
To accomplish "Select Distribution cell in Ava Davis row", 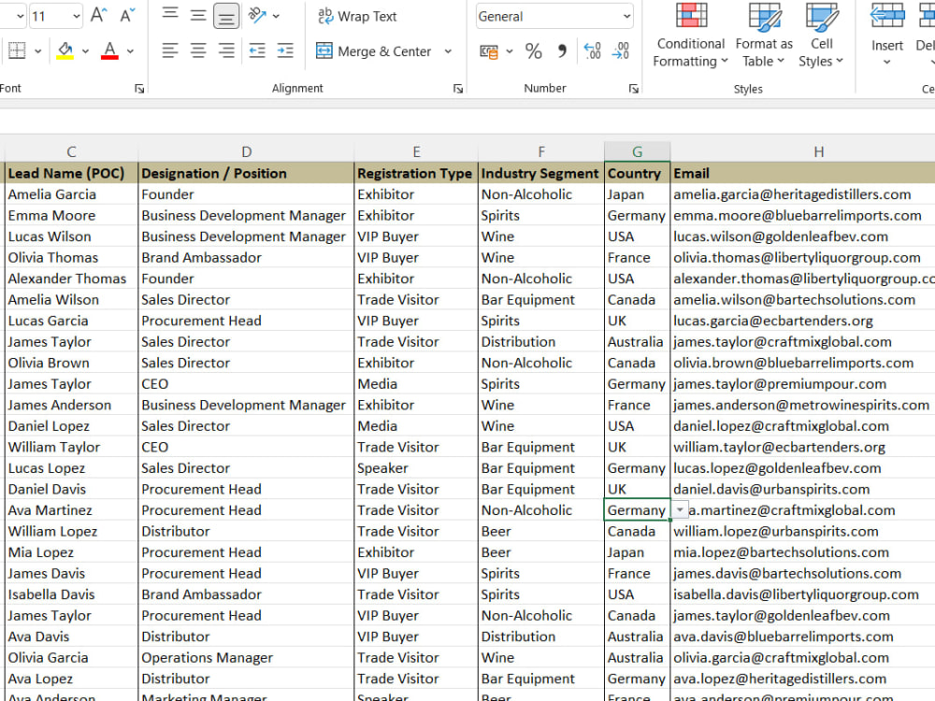I will [540, 637].
